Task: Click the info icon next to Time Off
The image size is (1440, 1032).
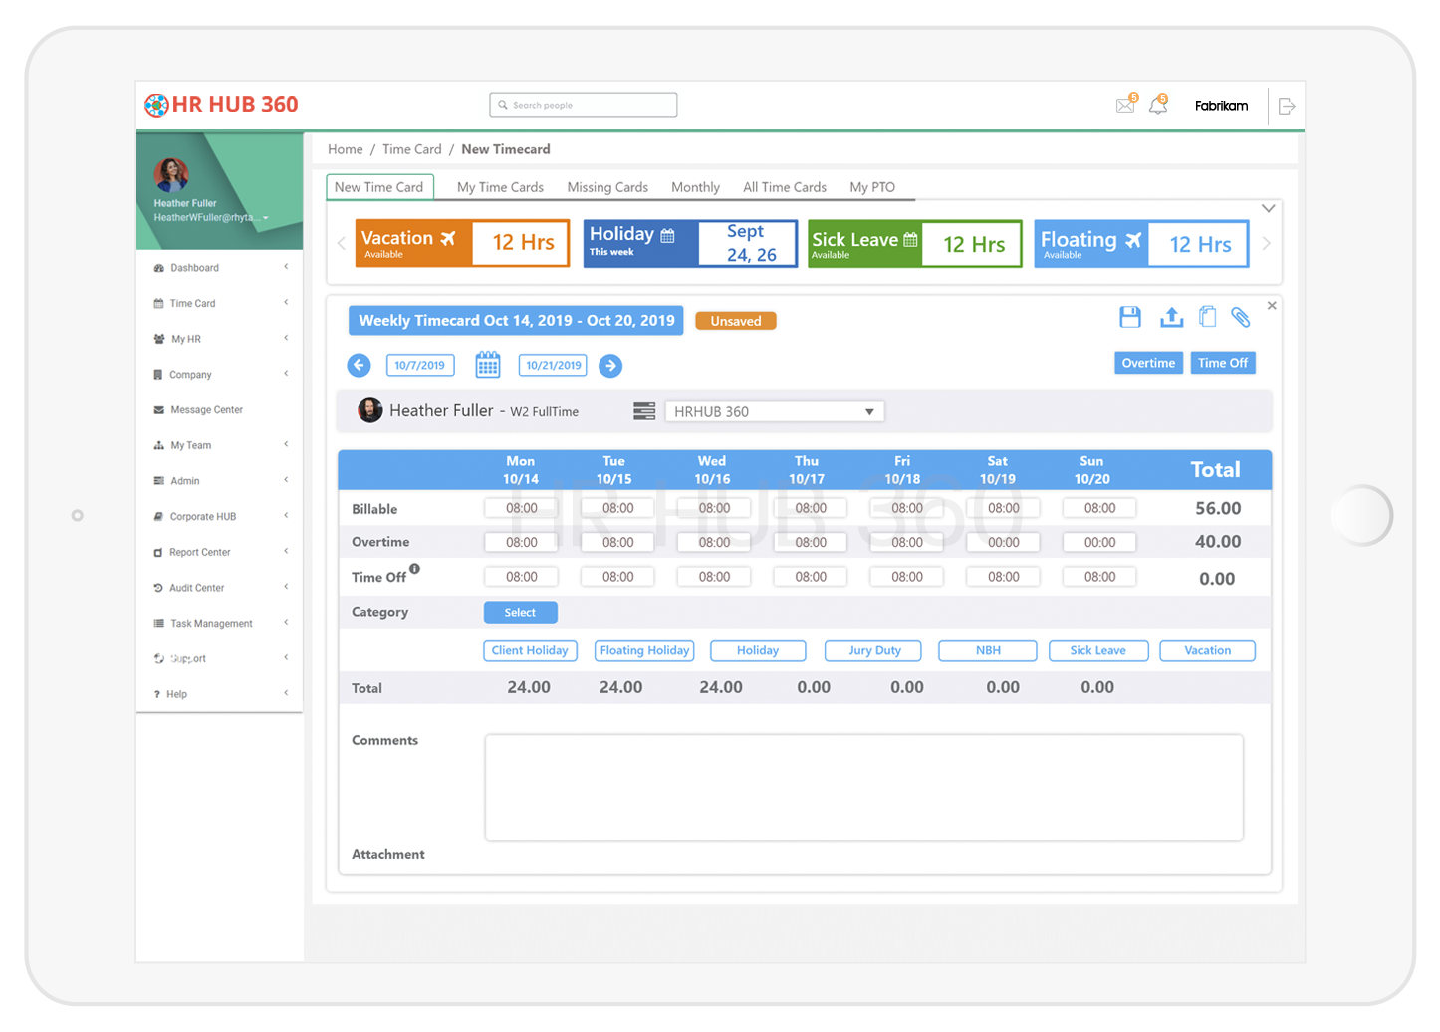Action: 414,569
